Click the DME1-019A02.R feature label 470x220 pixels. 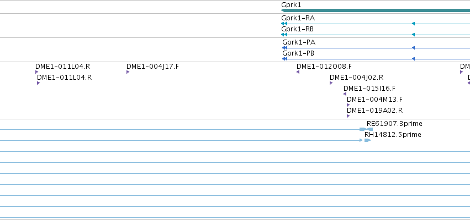pyautogui.click(x=374, y=111)
